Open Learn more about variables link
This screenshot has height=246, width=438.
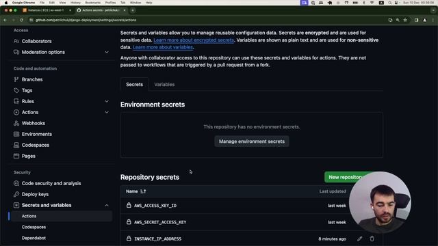[163, 47]
